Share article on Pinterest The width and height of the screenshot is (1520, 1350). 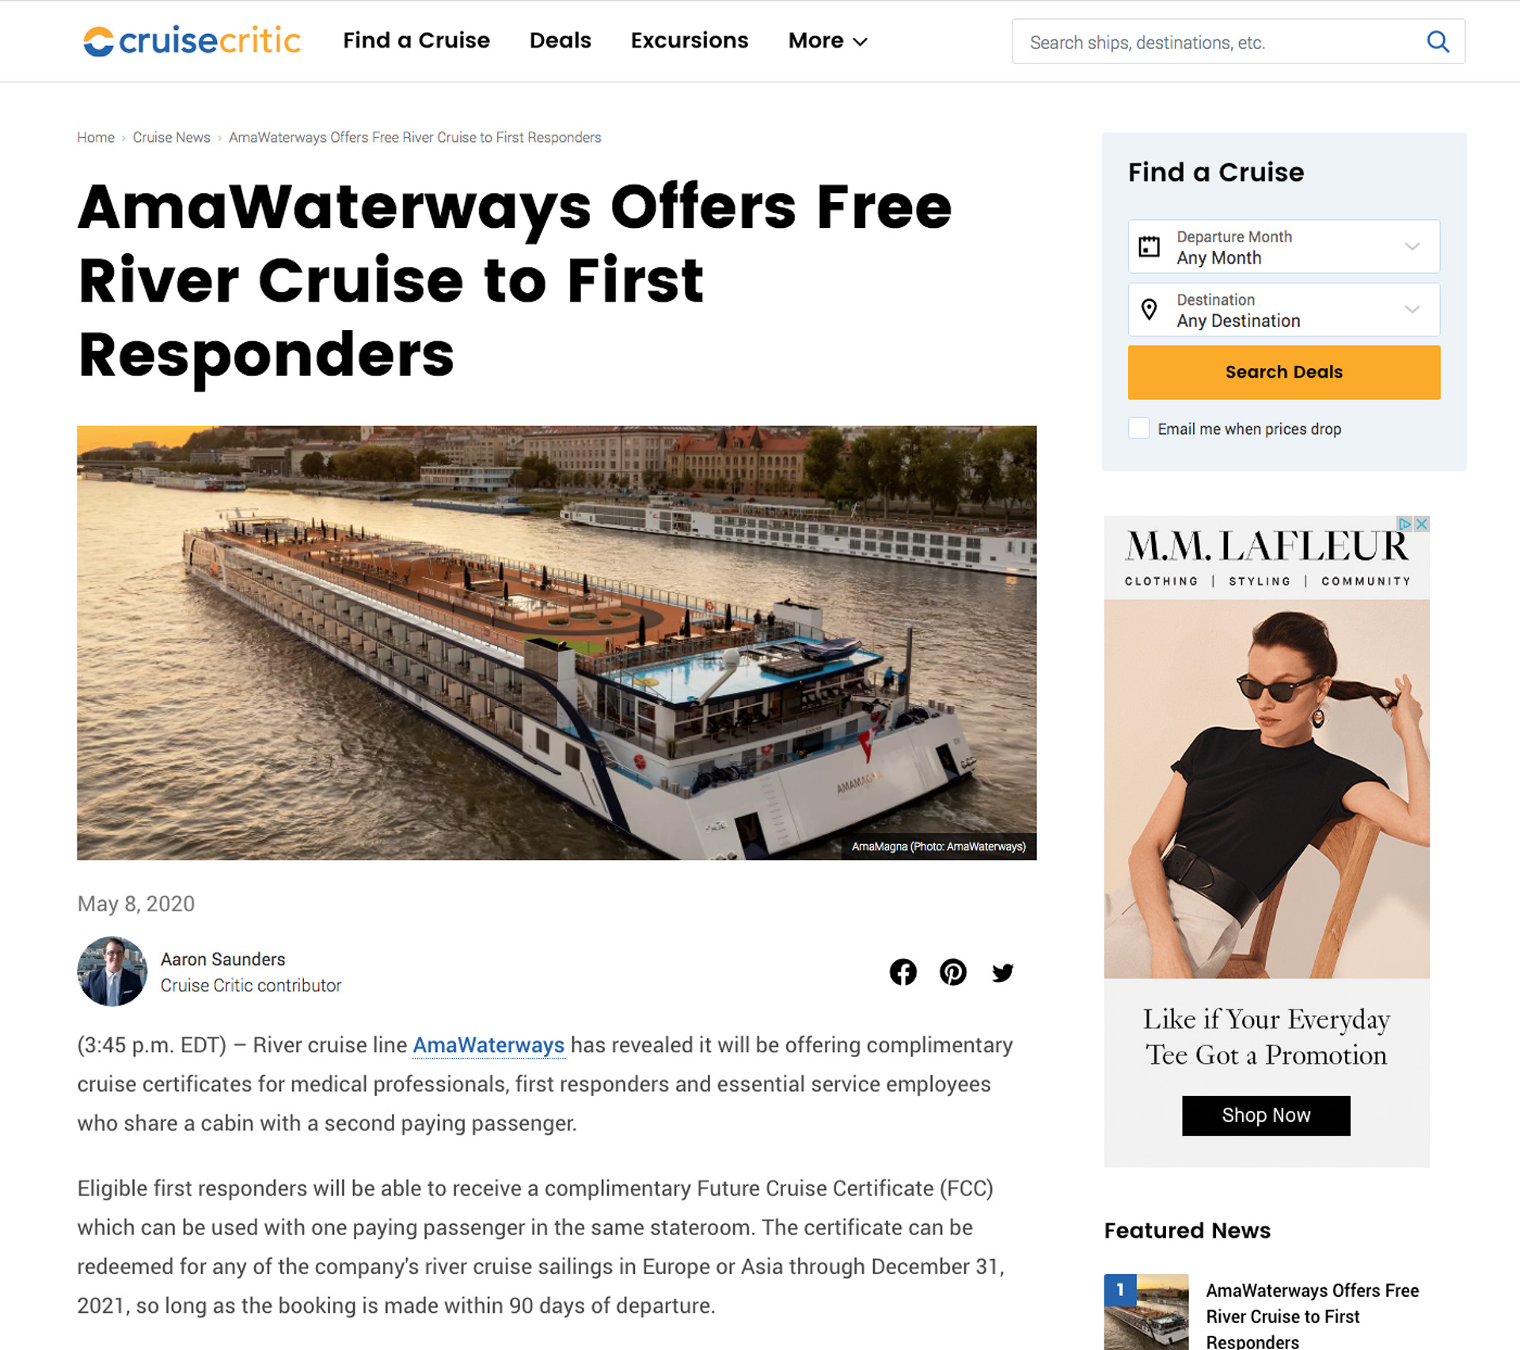click(952, 972)
